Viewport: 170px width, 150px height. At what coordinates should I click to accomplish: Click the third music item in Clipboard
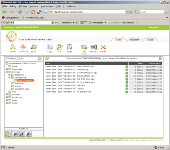coord(29,134)
